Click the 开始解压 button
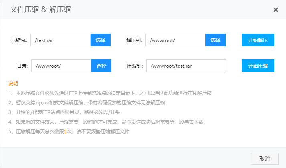This screenshot has height=168, width=286. 258,40
